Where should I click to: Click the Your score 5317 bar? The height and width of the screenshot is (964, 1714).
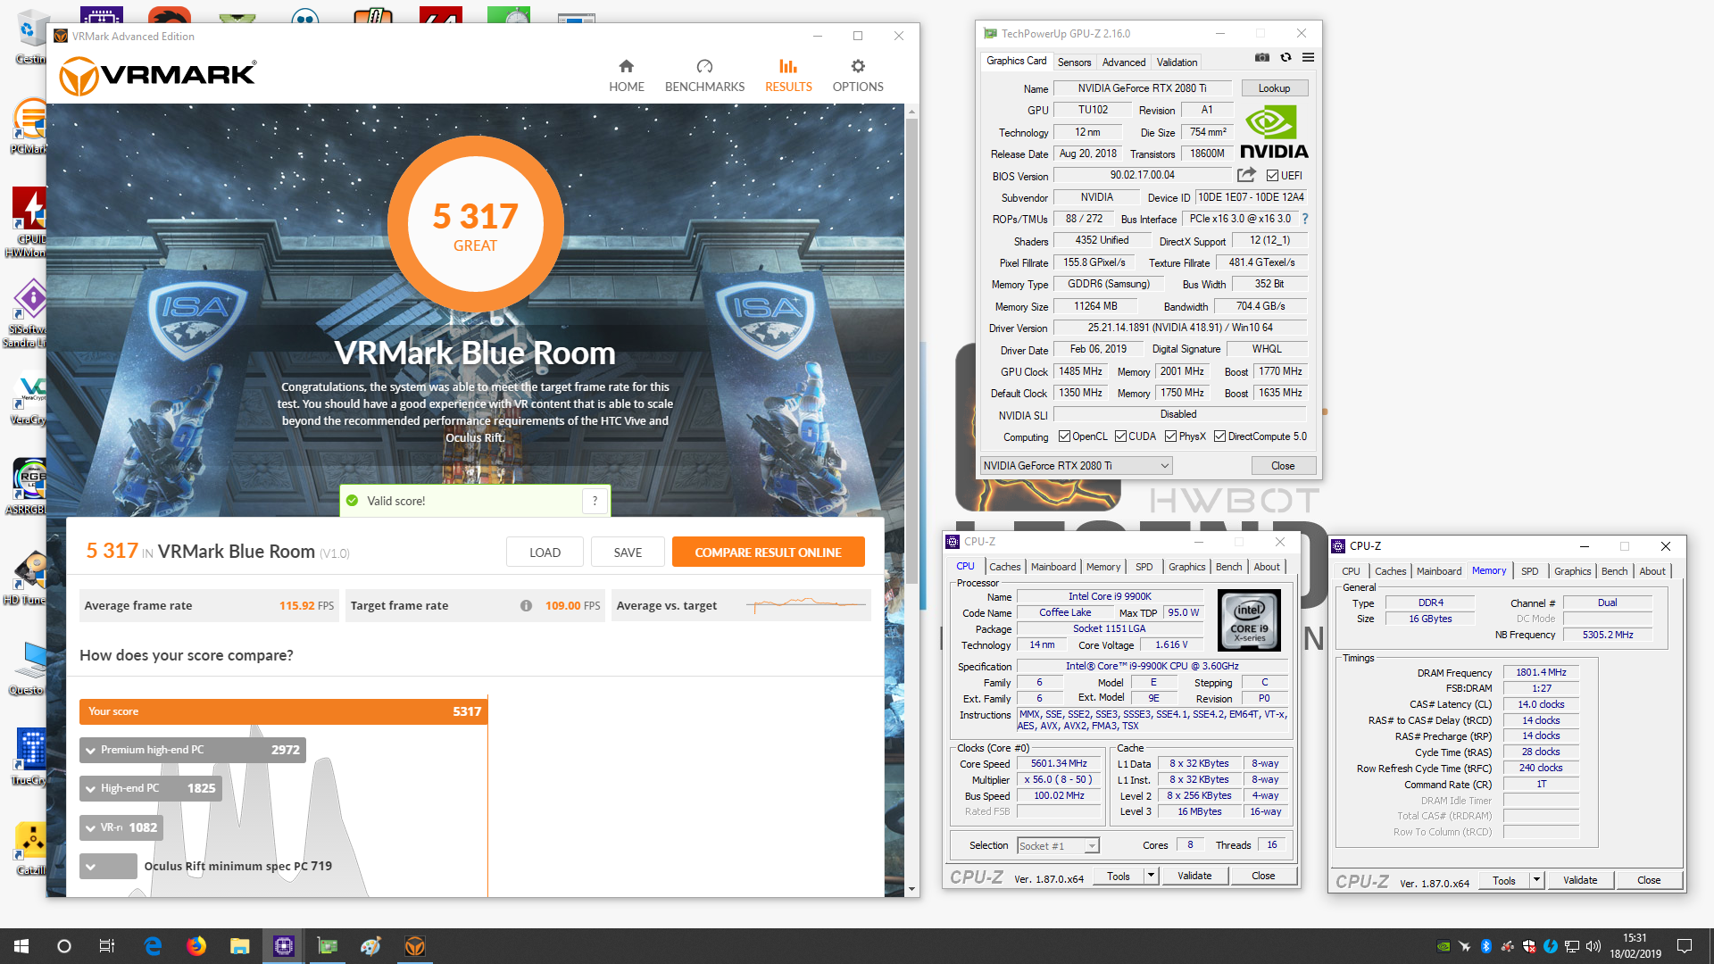coord(283,711)
